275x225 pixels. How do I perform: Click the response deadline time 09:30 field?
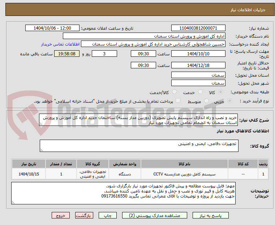(143, 54)
